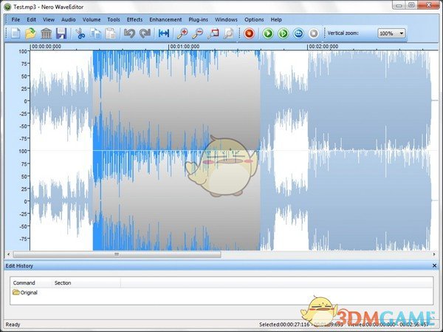Viewport: 443px width, 332px height.
Task: Open the Vertical zoom 100% dropdown
Action: pos(391,33)
